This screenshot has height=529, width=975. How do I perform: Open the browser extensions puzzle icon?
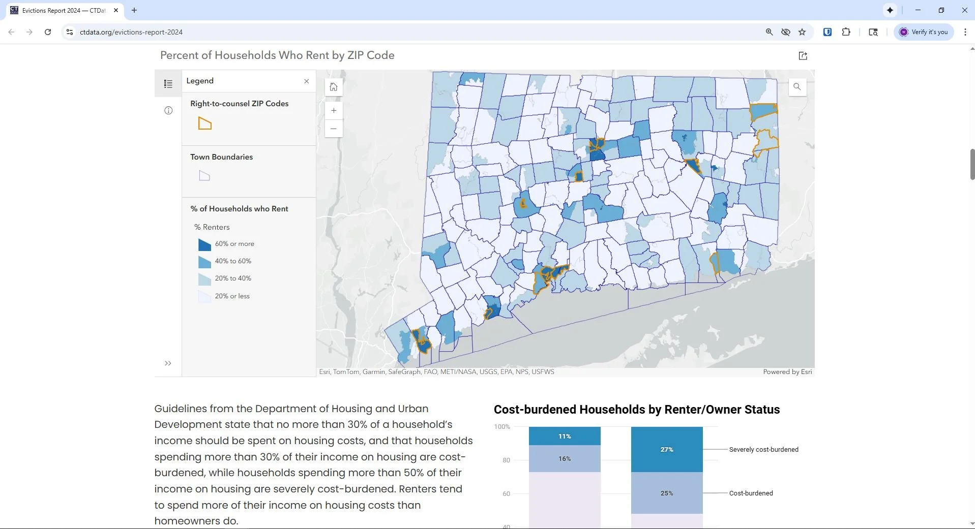[846, 32]
